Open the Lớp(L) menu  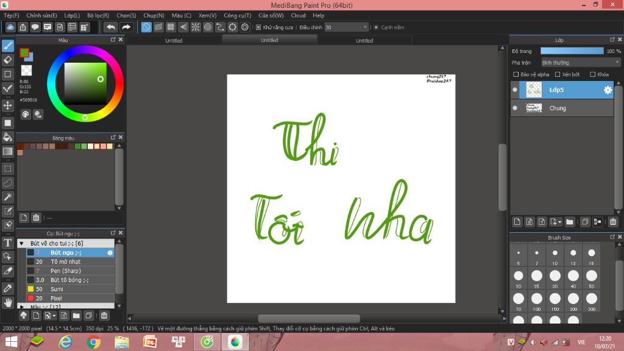click(72, 15)
